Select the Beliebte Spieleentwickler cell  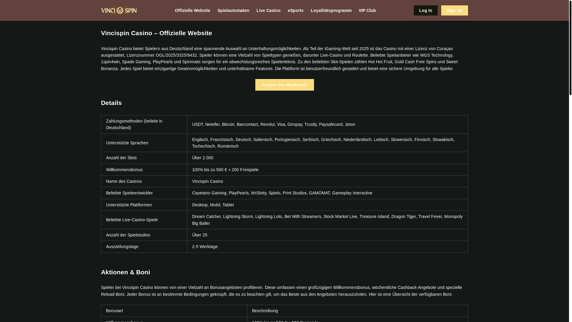144,193
